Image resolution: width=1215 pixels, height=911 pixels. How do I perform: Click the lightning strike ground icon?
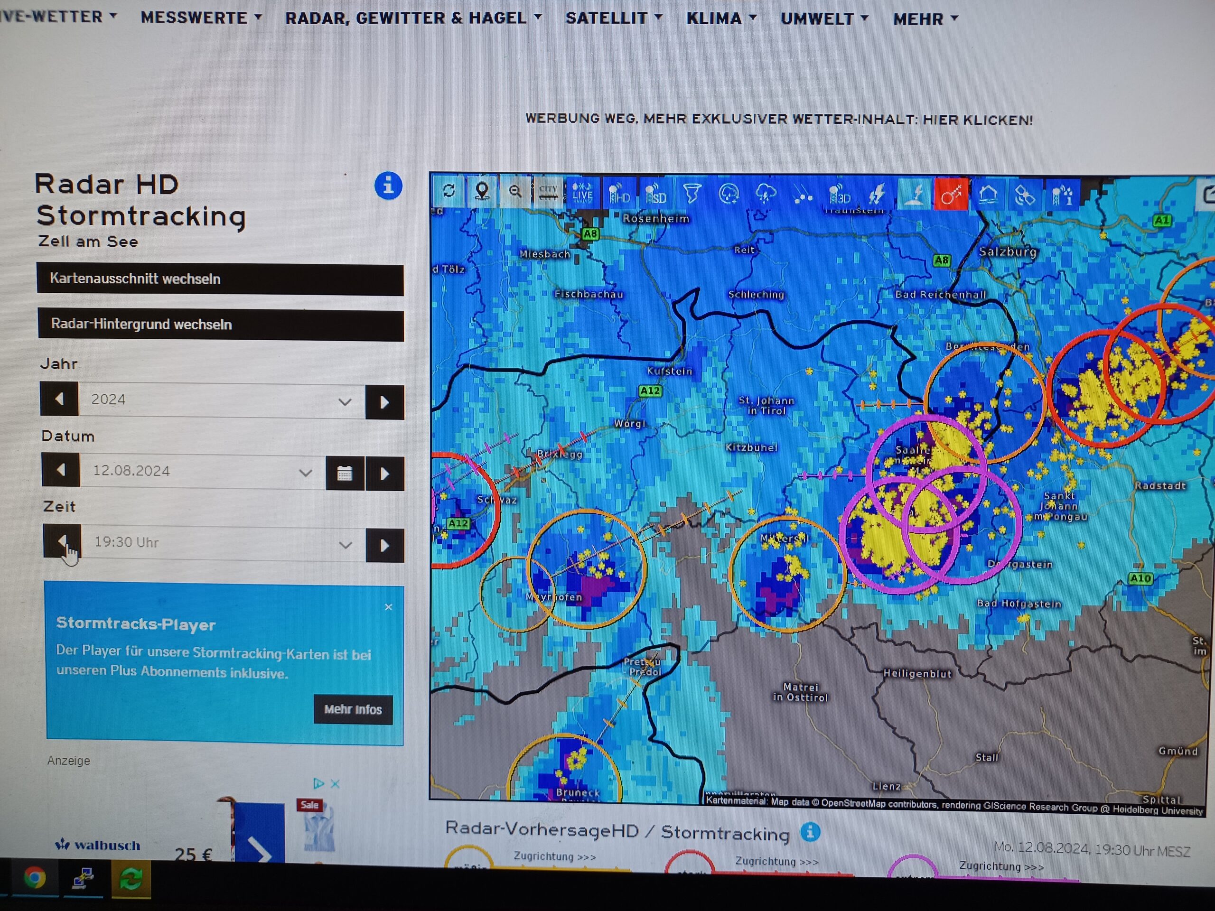(914, 195)
